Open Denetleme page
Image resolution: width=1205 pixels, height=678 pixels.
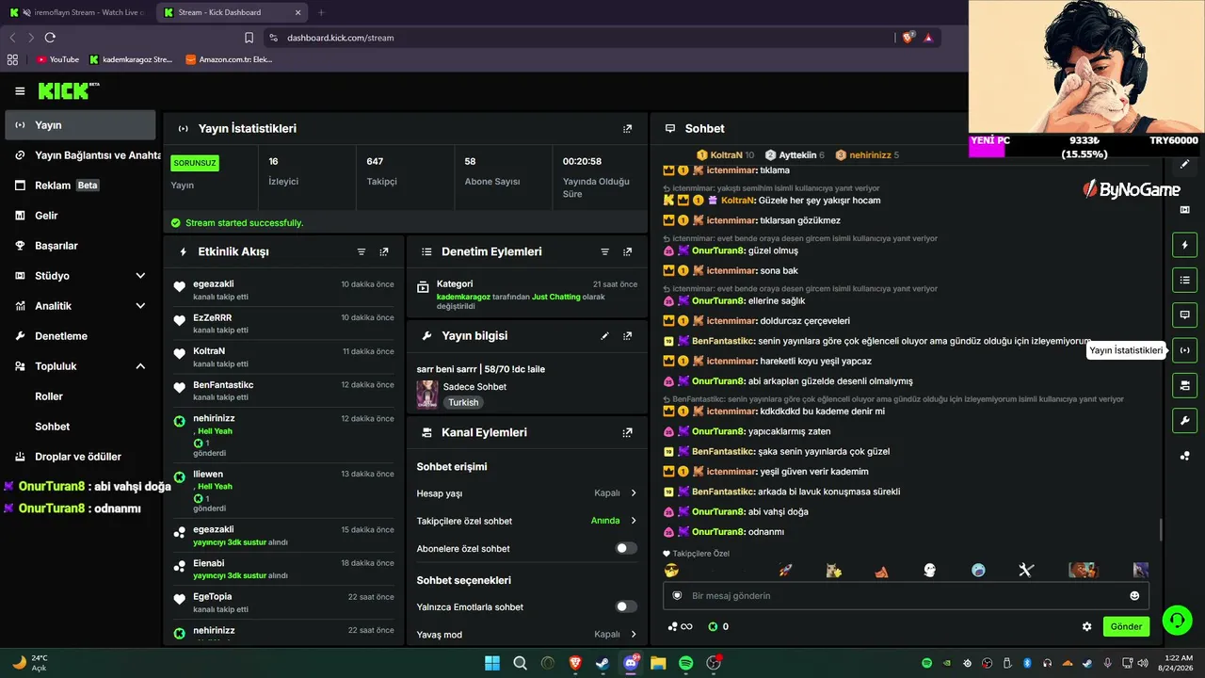click(80, 336)
